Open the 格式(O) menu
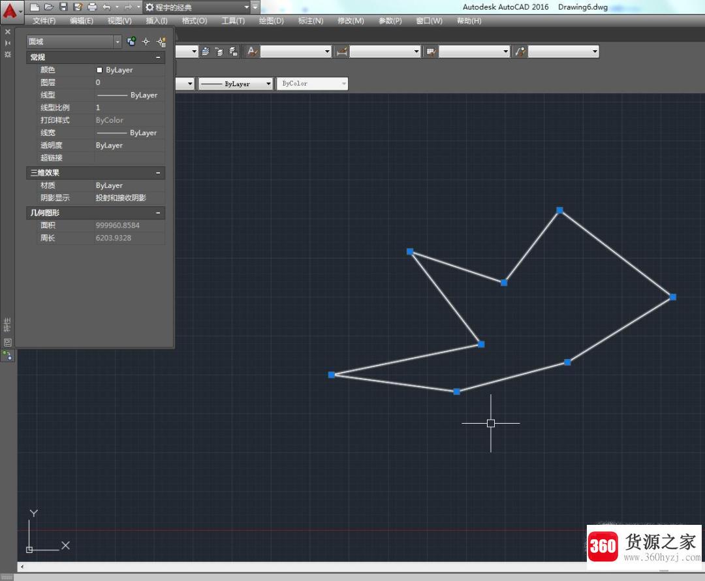705x581 pixels. 195,21
